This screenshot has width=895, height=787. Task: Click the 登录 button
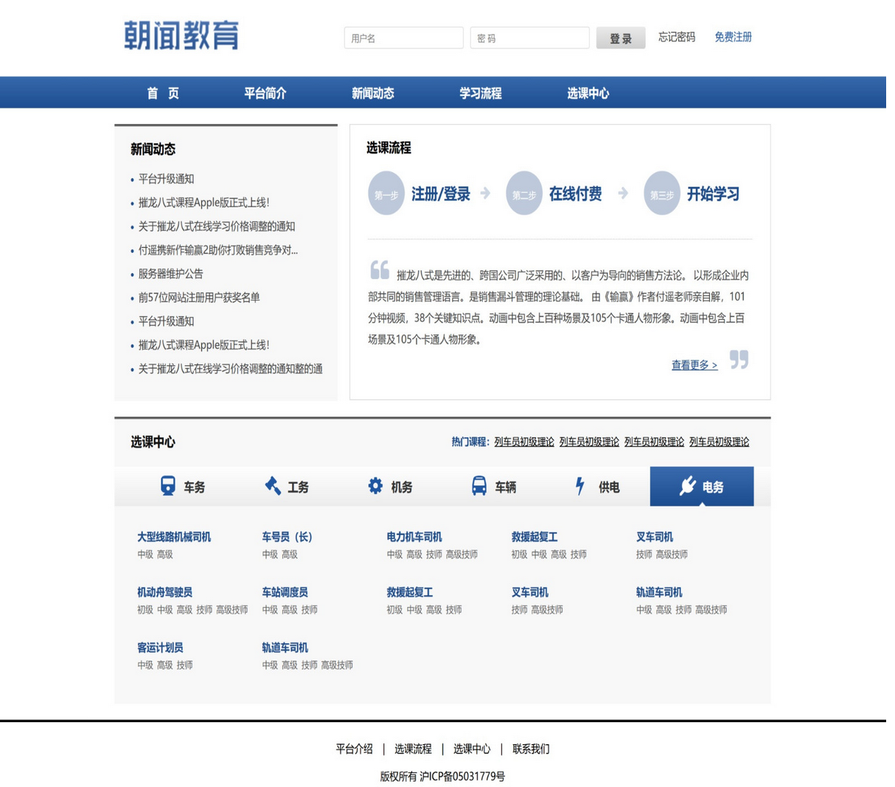pyautogui.click(x=620, y=38)
